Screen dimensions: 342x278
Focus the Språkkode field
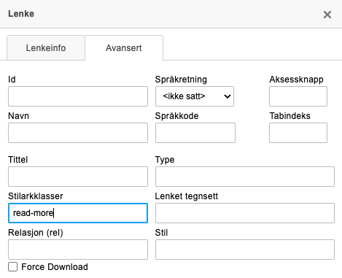(x=195, y=133)
